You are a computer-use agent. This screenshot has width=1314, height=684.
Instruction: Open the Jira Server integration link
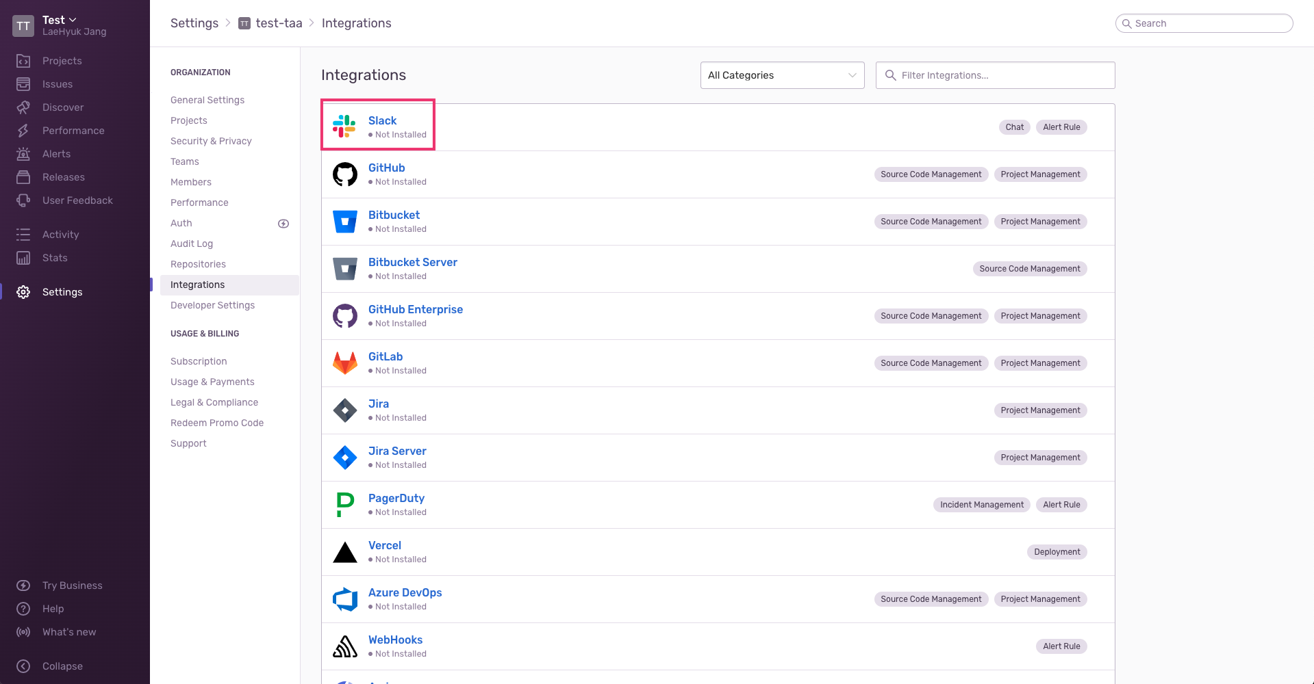397,451
